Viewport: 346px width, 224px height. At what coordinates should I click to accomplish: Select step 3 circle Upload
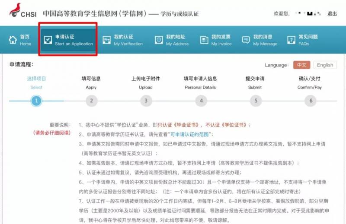coord(146,101)
